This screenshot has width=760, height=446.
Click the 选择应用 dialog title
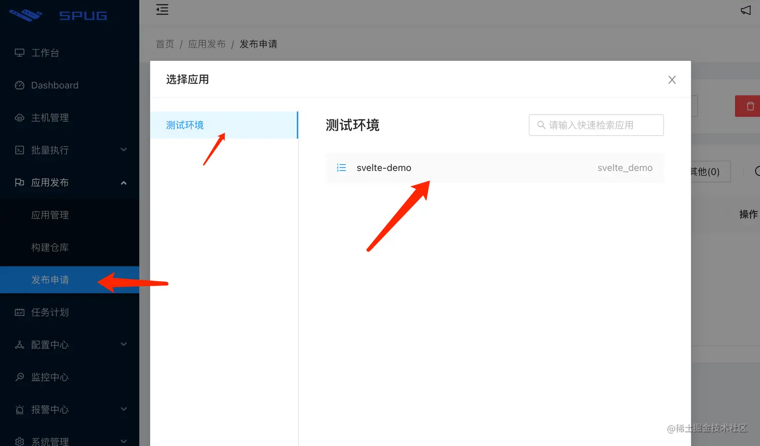click(187, 79)
